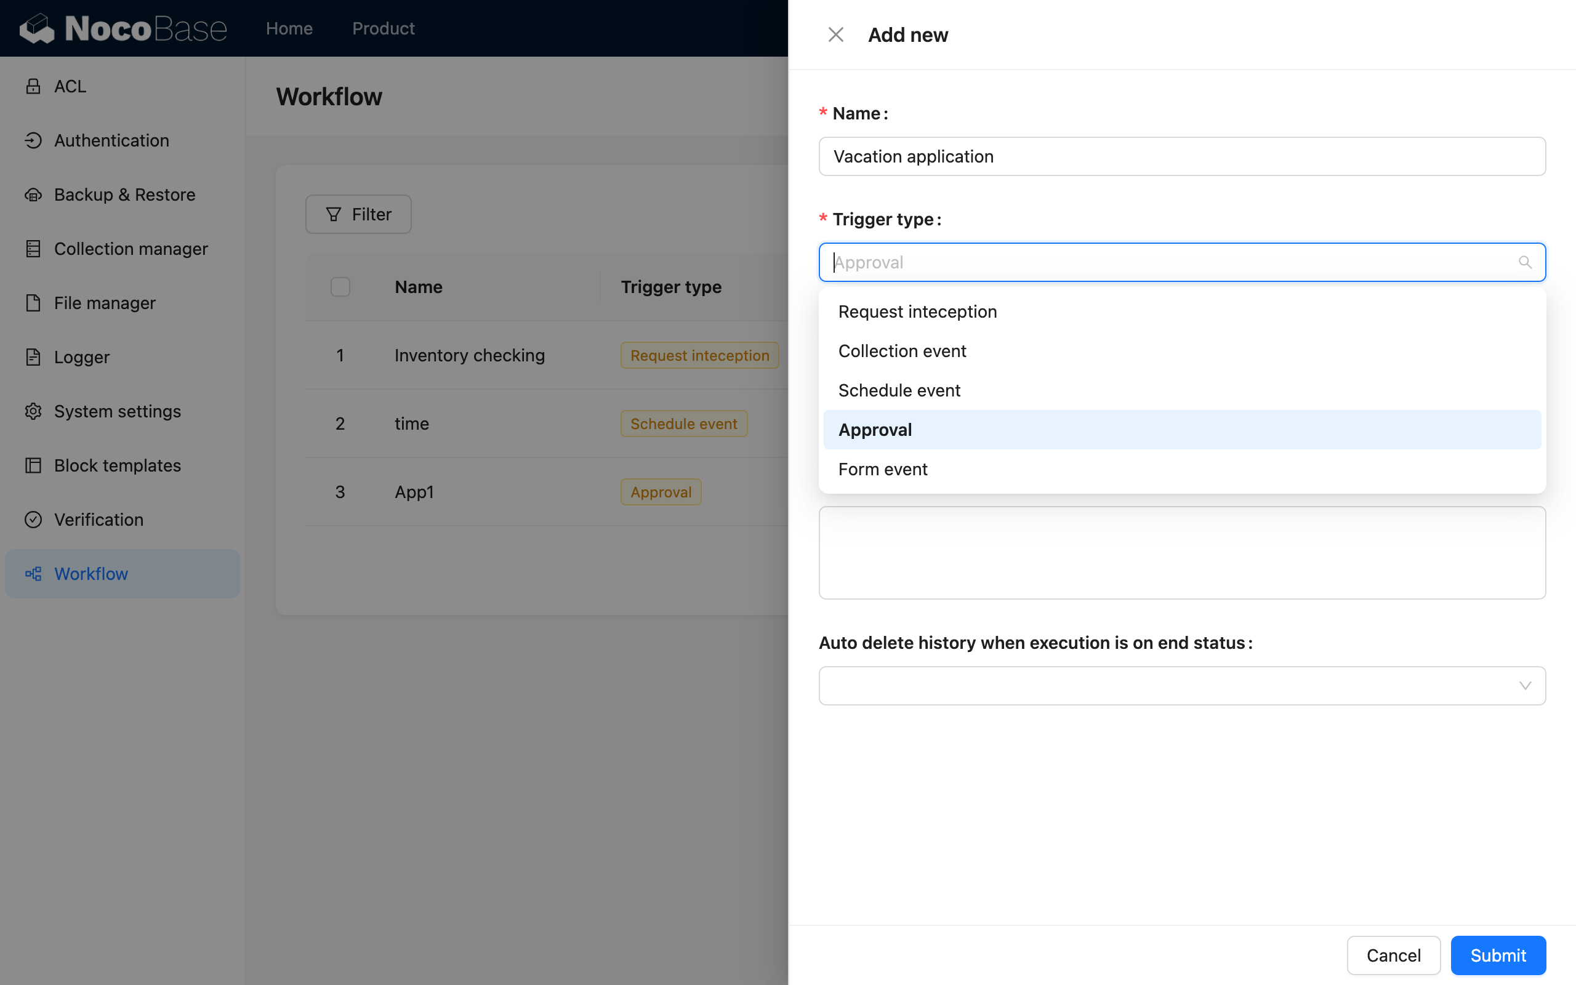Open the Home menu item
This screenshot has height=985, width=1576.
tap(289, 28)
